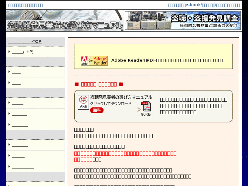Image resolution: width=248 pixels, height=186 pixels.
Task: Click the red 無料 pill button
Action: click(x=97, y=110)
